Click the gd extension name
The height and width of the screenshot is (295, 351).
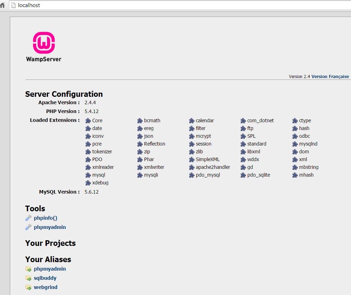[x=250, y=167]
